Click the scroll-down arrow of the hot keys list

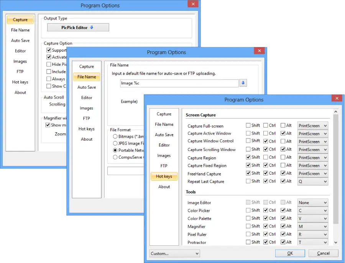pyautogui.click(x=336, y=242)
